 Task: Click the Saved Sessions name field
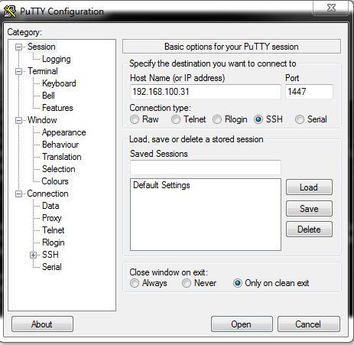[206, 168]
